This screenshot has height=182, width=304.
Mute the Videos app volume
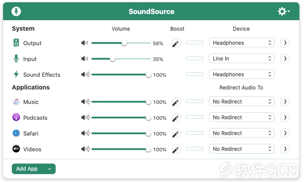point(85,149)
